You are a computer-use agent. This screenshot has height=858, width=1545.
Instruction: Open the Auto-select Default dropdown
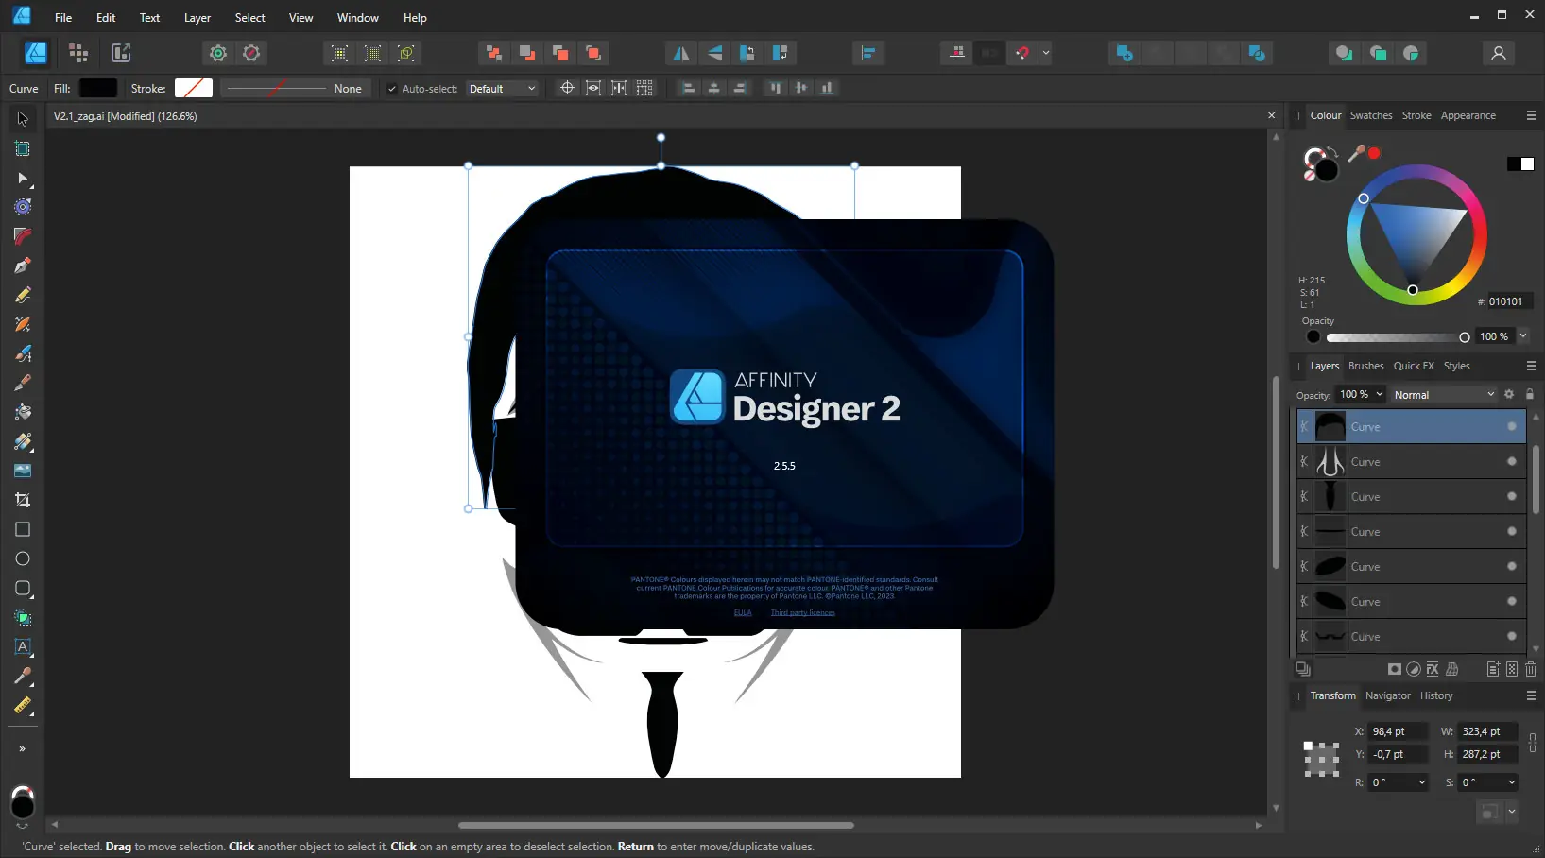tap(502, 89)
